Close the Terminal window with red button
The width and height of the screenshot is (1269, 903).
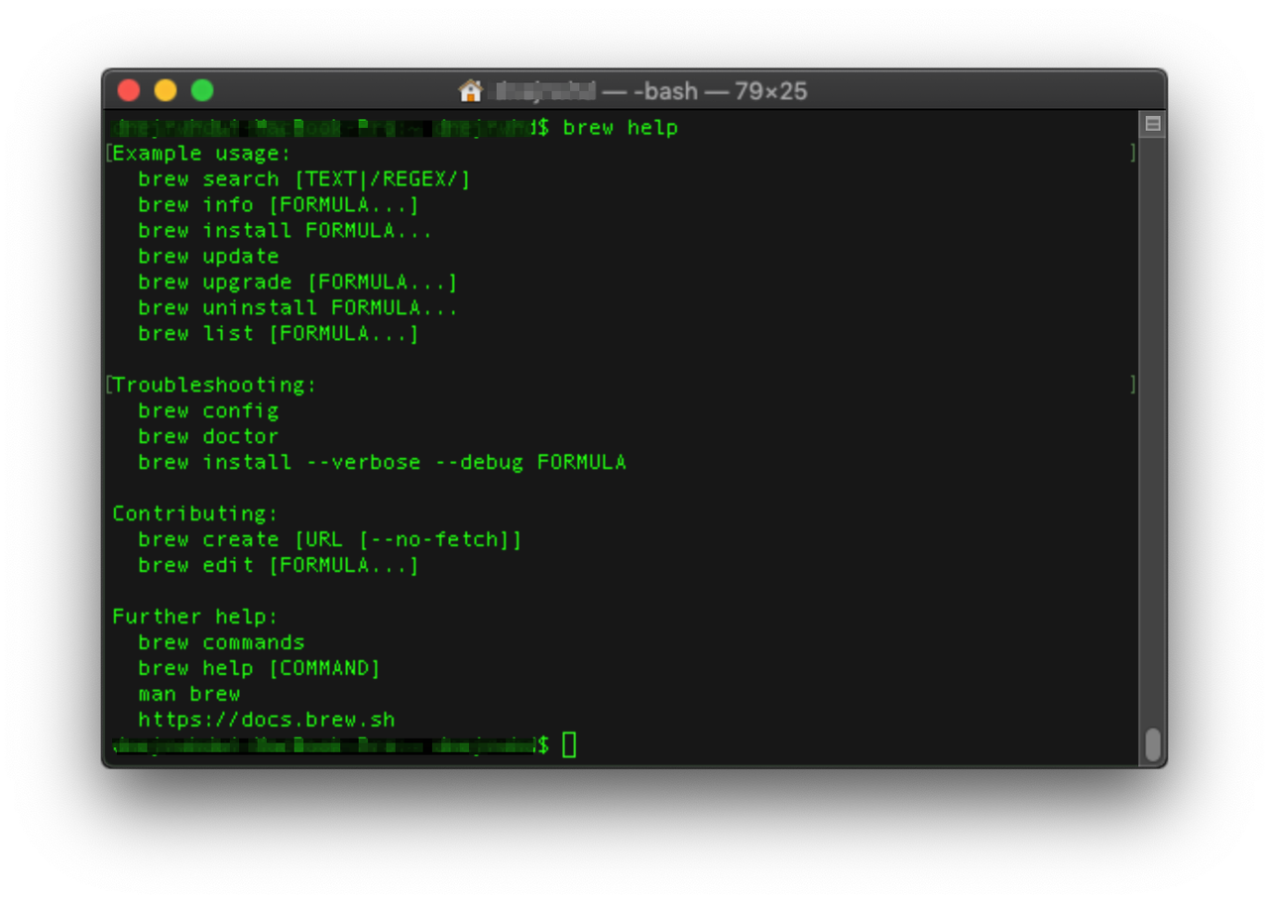click(129, 91)
